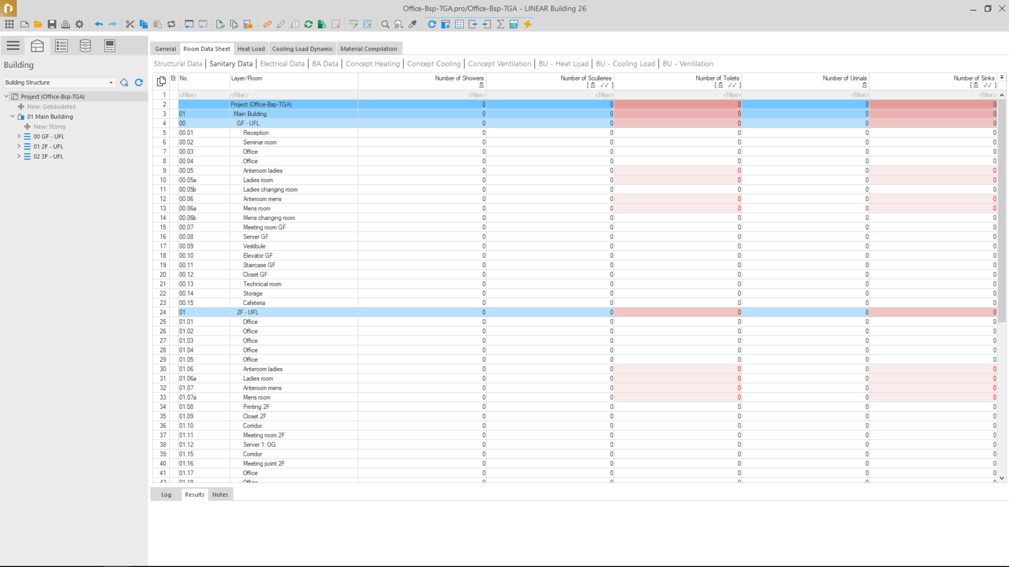This screenshot has height=567, width=1009.
Task: Click the magnifying glass Search icon
Action: (x=385, y=24)
